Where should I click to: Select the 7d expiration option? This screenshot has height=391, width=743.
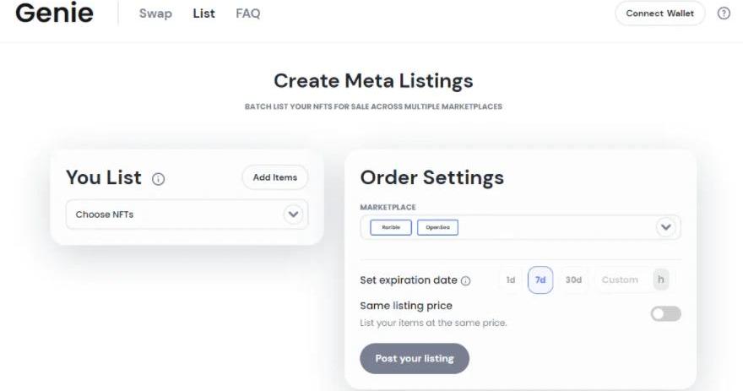click(540, 280)
